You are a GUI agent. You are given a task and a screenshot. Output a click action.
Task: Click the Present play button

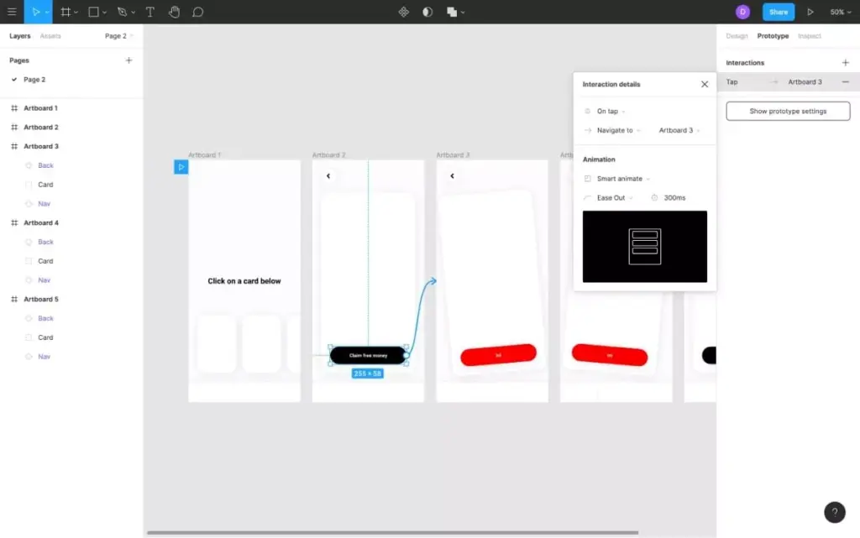[x=810, y=12]
